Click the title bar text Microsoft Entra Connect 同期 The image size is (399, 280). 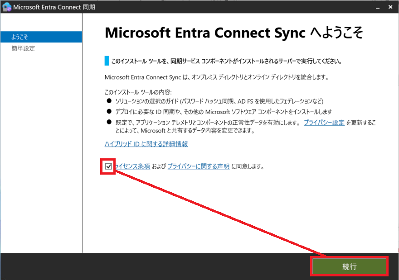click(54, 7)
